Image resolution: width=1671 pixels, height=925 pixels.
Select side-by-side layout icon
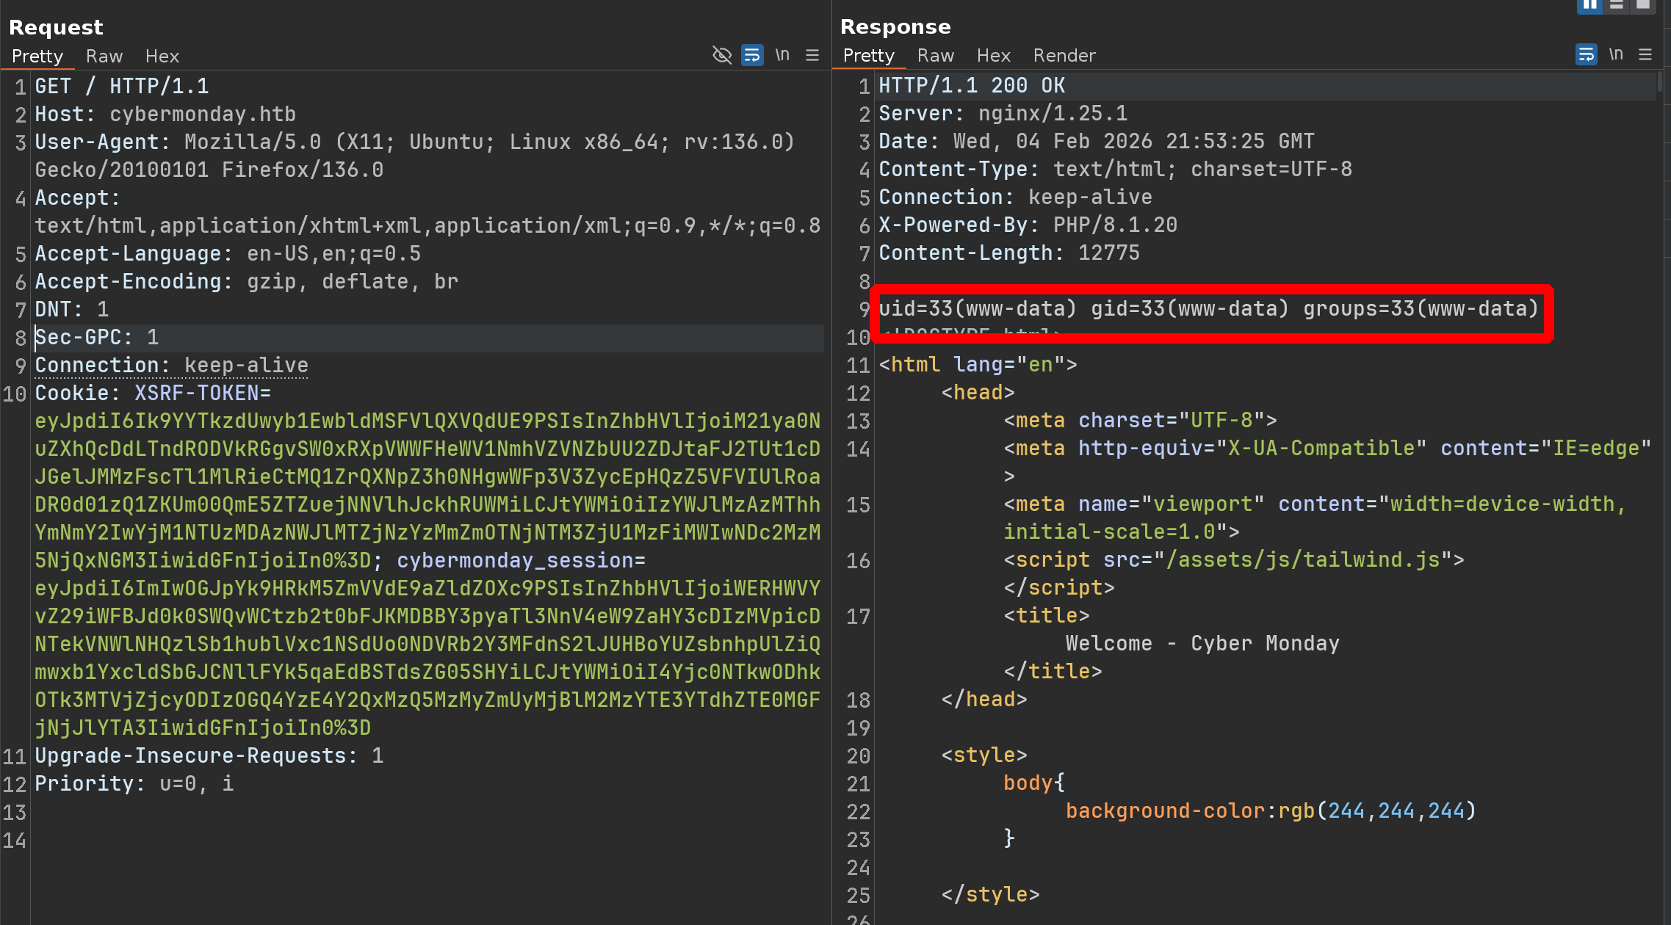point(1589,5)
